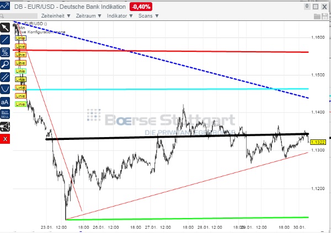Select the cyan Linie label

(20, 71)
